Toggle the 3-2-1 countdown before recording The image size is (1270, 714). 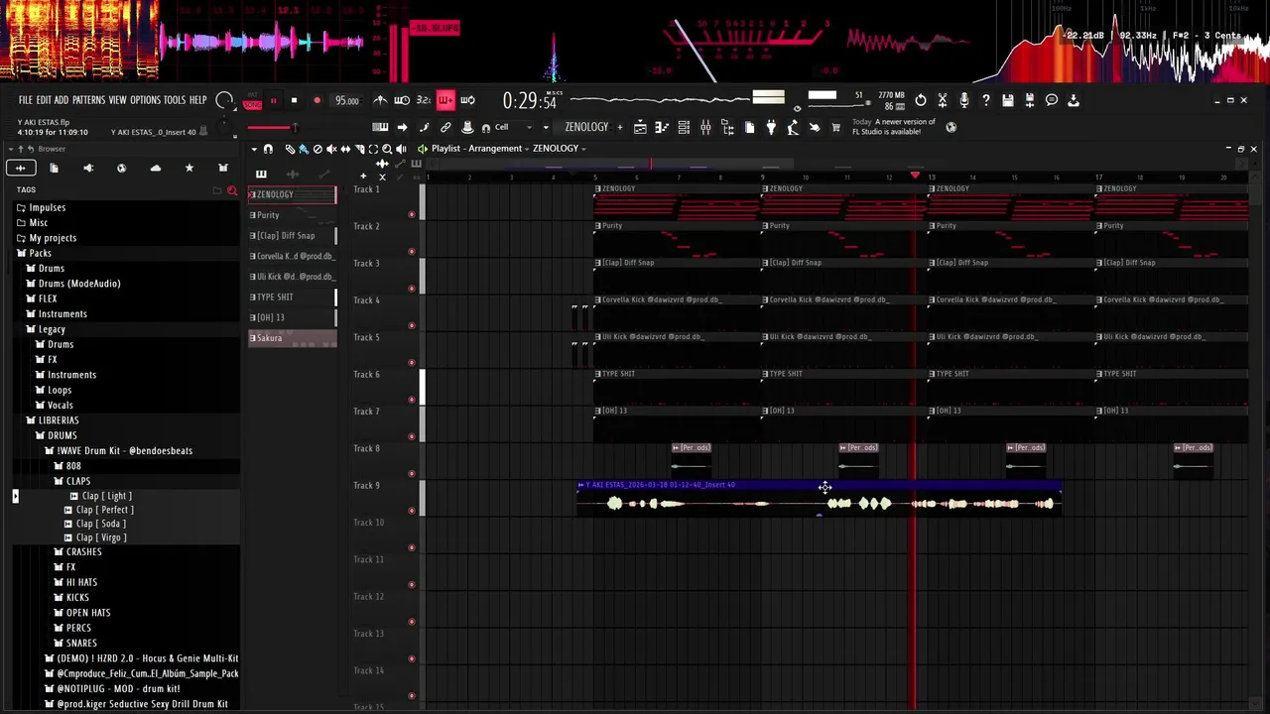pos(424,100)
